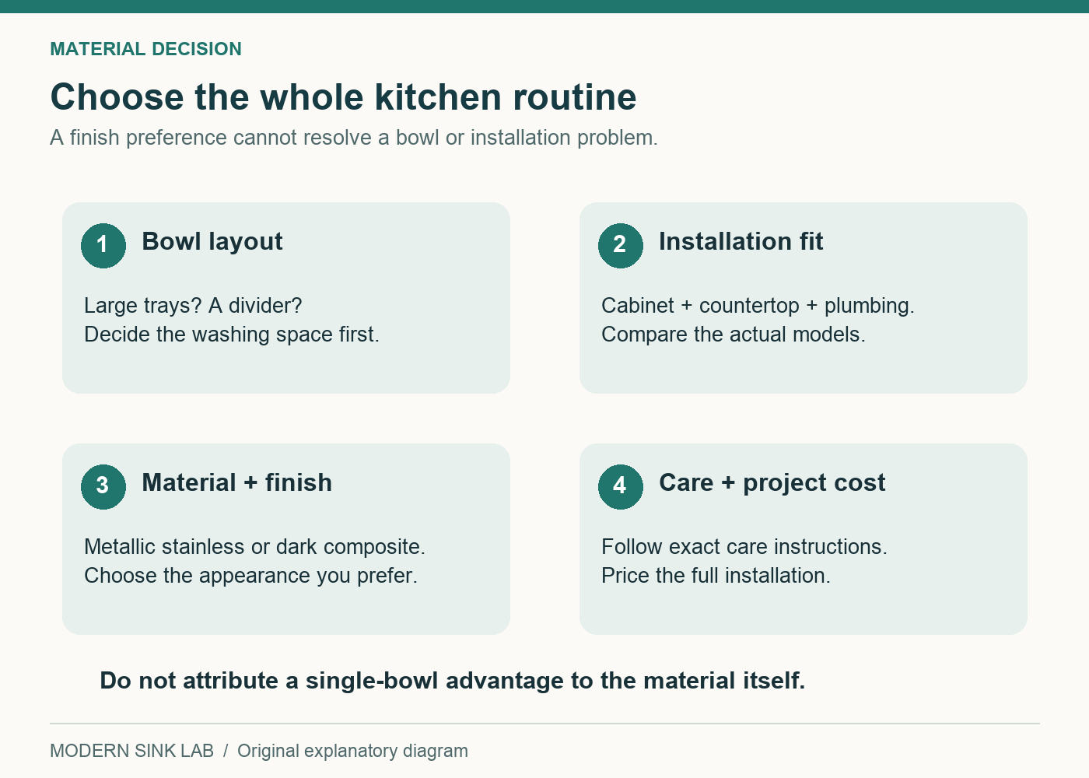Select "Cabinet + countertop + plumbing." text
Screen dimensions: 1089x778
tap(758, 306)
